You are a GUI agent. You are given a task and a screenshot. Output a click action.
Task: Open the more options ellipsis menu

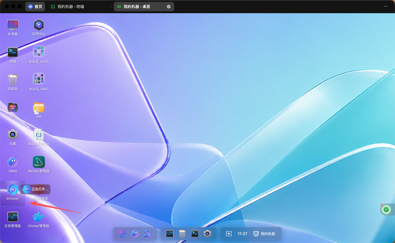click(x=386, y=6)
